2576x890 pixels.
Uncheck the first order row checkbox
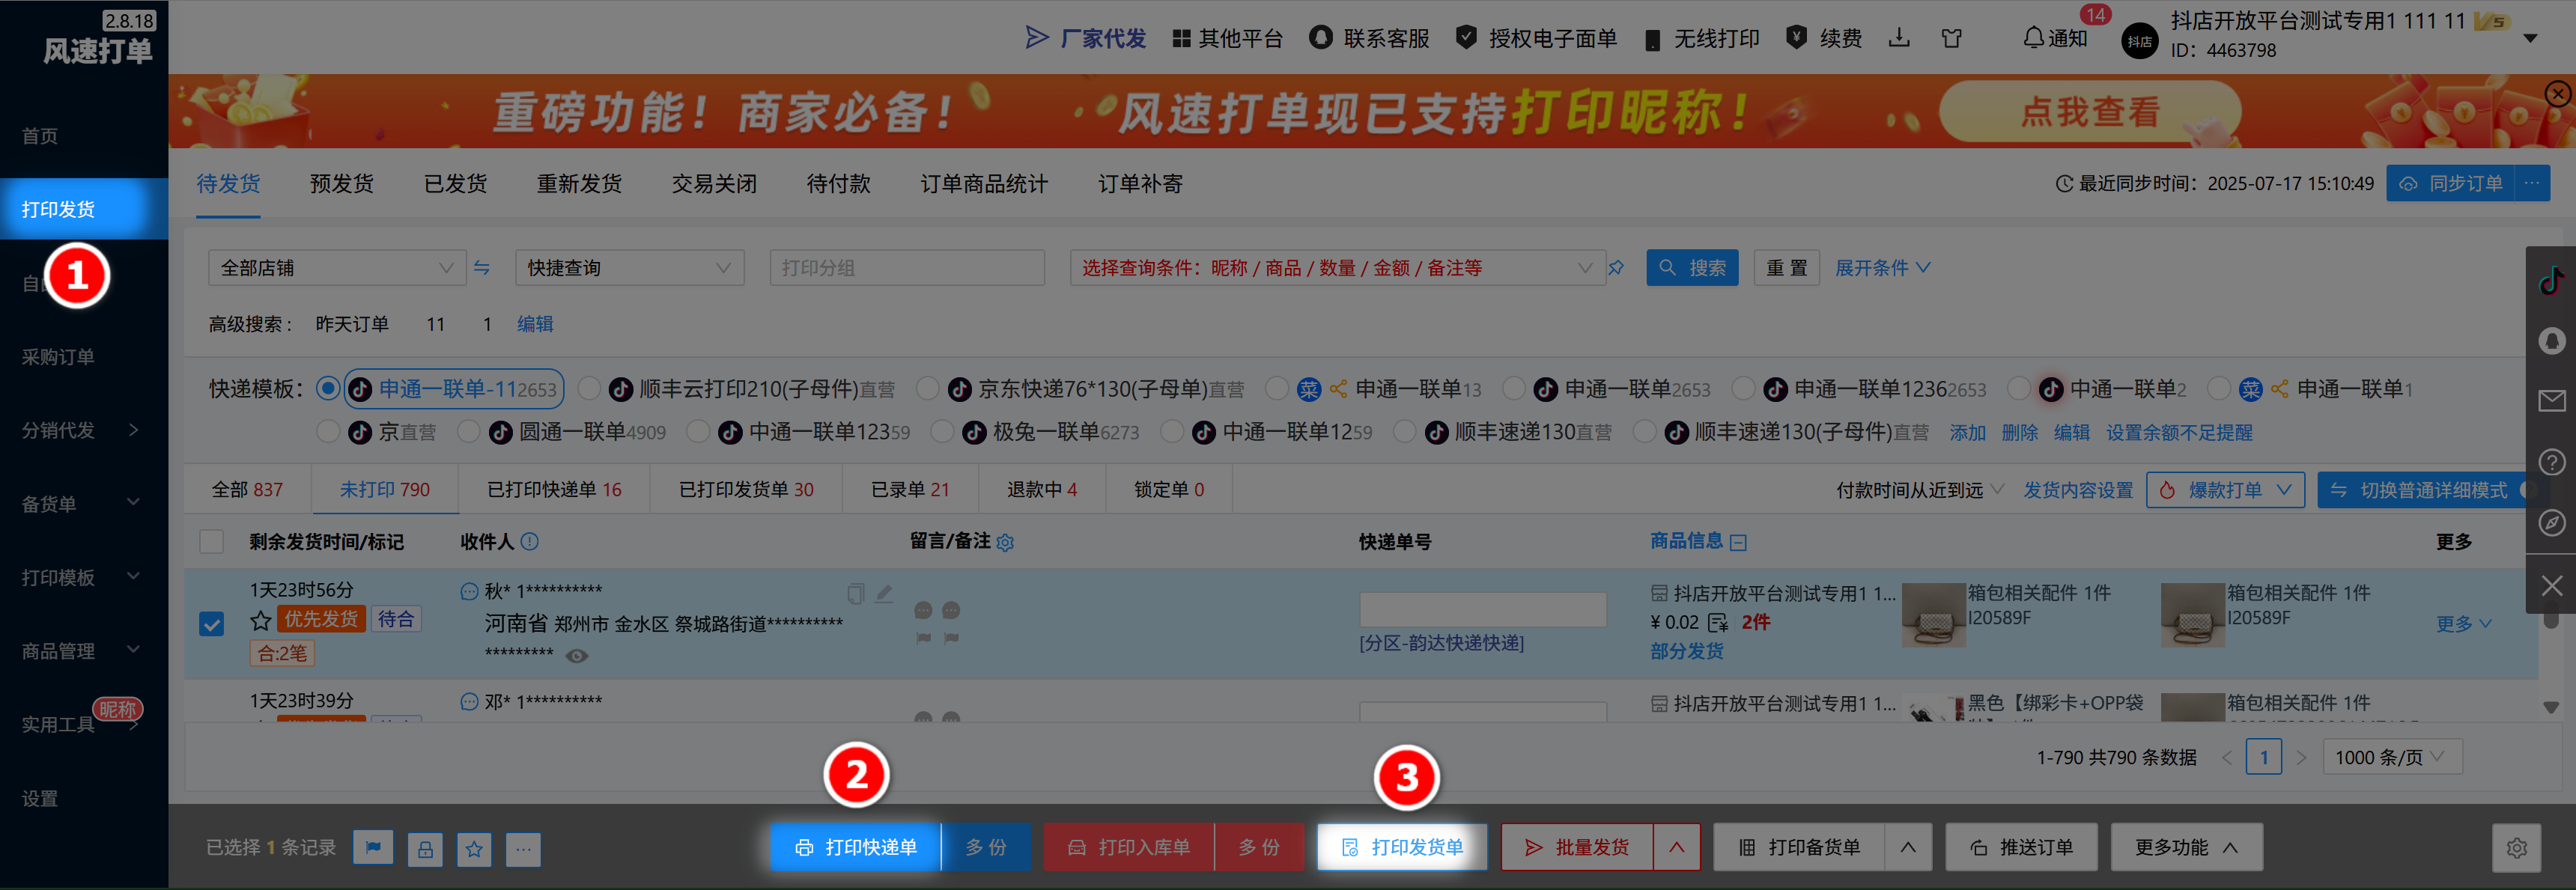click(x=212, y=624)
